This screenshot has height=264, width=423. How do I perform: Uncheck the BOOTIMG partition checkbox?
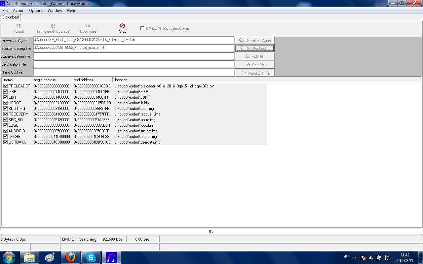[5, 109]
